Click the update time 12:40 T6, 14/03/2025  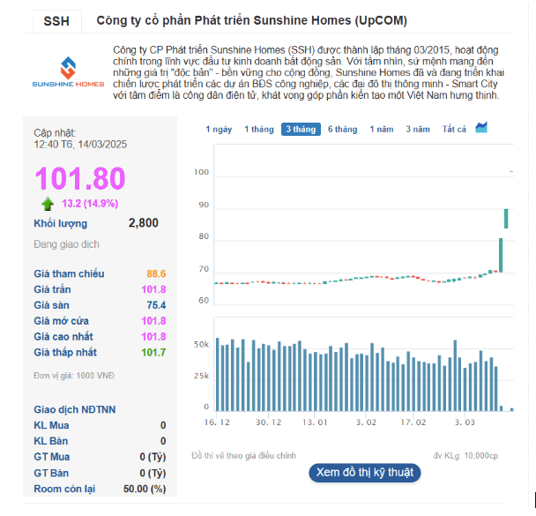[x=80, y=145]
